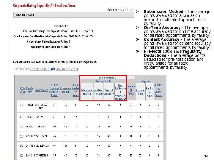
Task: Open the View Printable Version link
Action: 67,69
